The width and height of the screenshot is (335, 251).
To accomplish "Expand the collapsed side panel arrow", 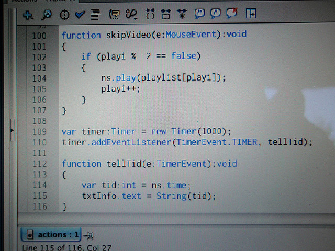I will click(13, 130).
